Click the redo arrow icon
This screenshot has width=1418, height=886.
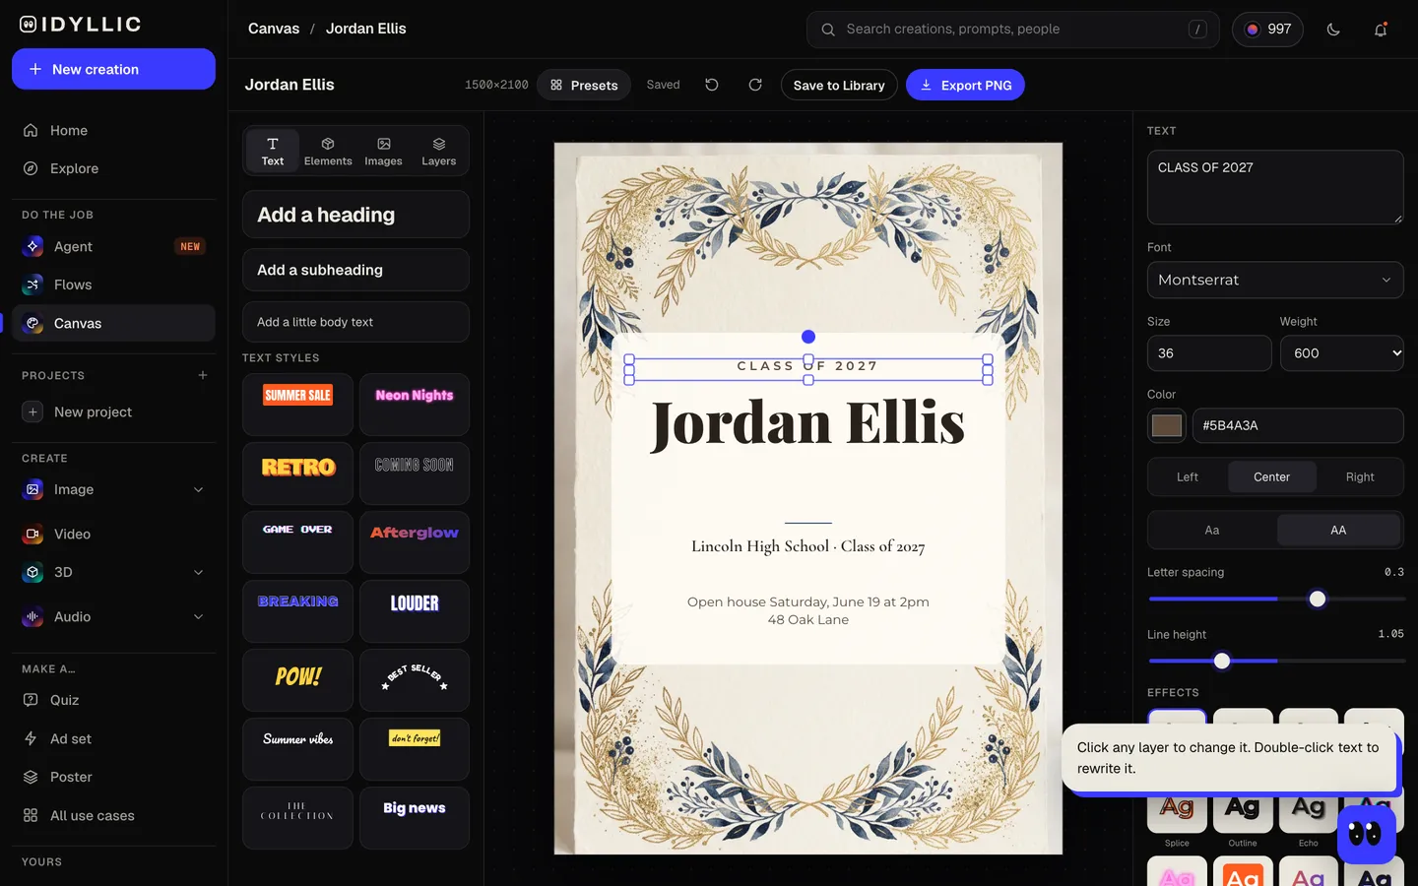point(755,85)
